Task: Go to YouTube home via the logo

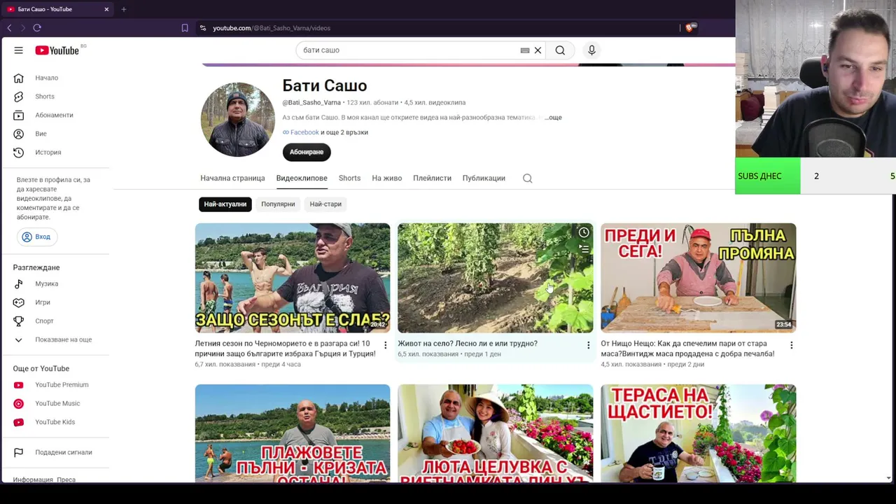Action: tap(57, 50)
